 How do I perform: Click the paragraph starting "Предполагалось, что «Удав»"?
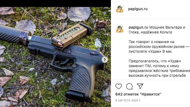point(159,68)
